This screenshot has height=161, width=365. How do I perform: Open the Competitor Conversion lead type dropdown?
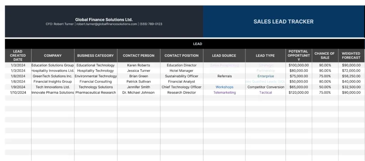[x=266, y=87]
